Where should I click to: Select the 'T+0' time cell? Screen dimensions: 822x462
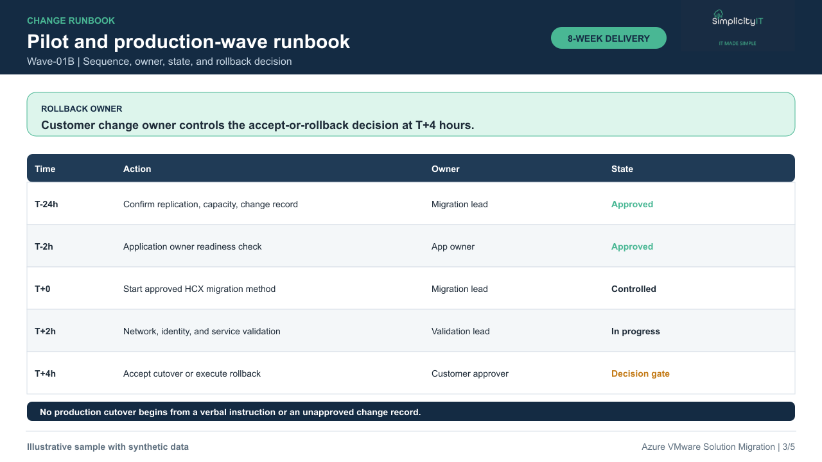(42, 289)
